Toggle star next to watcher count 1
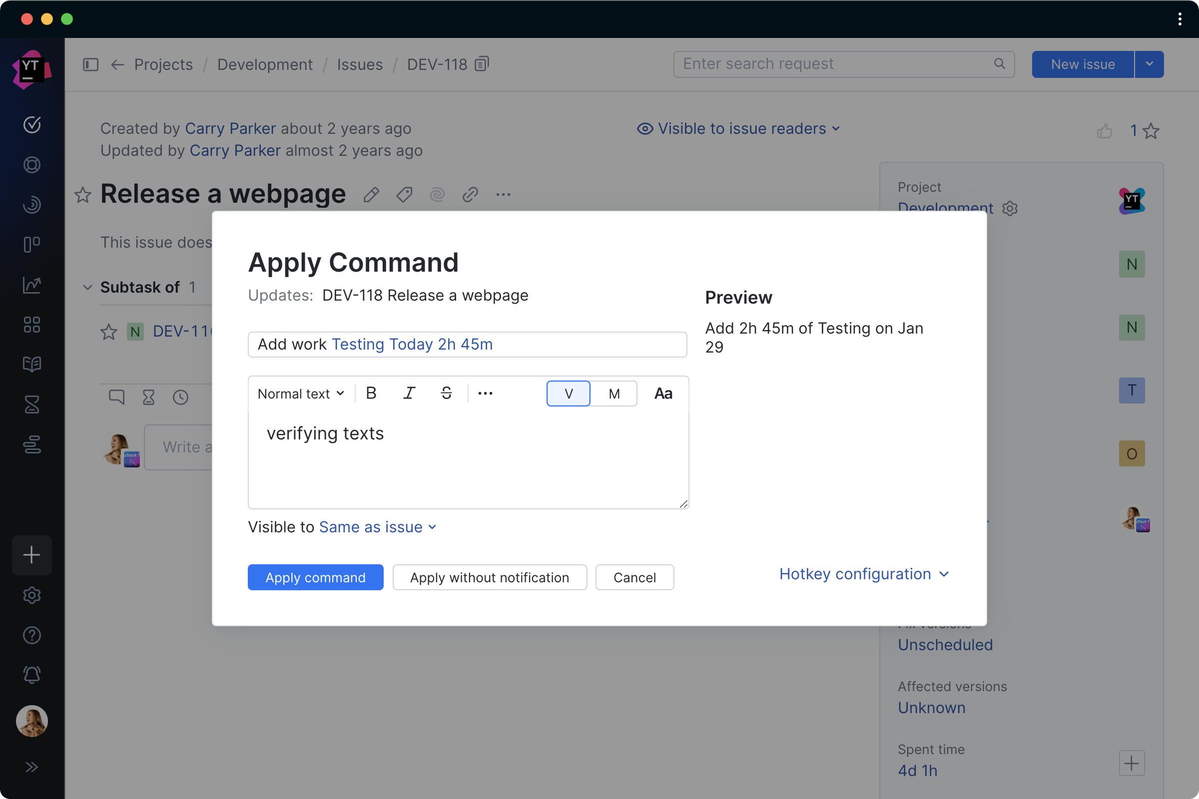The width and height of the screenshot is (1199, 799). pos(1151,131)
